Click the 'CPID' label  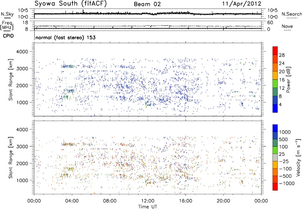[8, 36]
